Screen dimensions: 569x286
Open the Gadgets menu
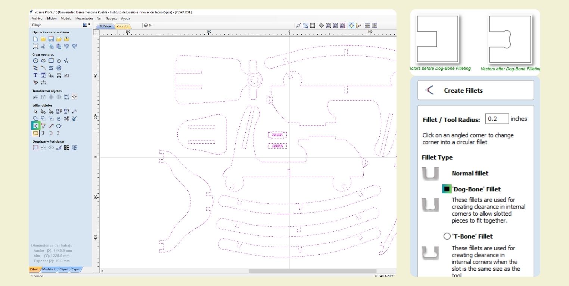click(111, 18)
